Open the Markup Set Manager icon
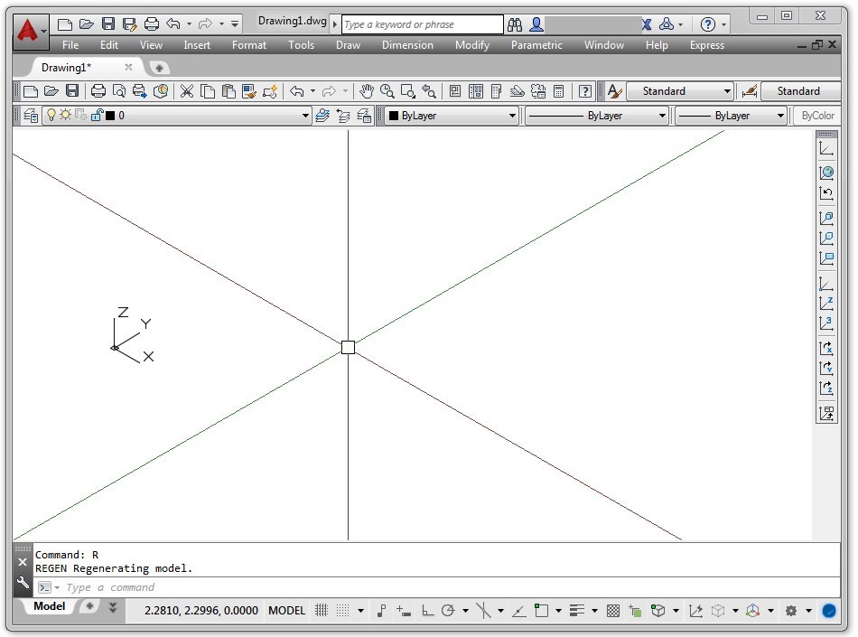 538,91
